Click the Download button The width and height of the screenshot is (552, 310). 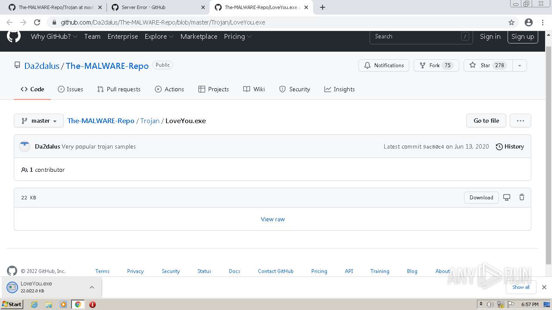pos(481,198)
